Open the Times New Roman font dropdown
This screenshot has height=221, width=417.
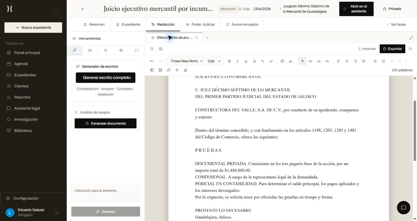pos(186,61)
